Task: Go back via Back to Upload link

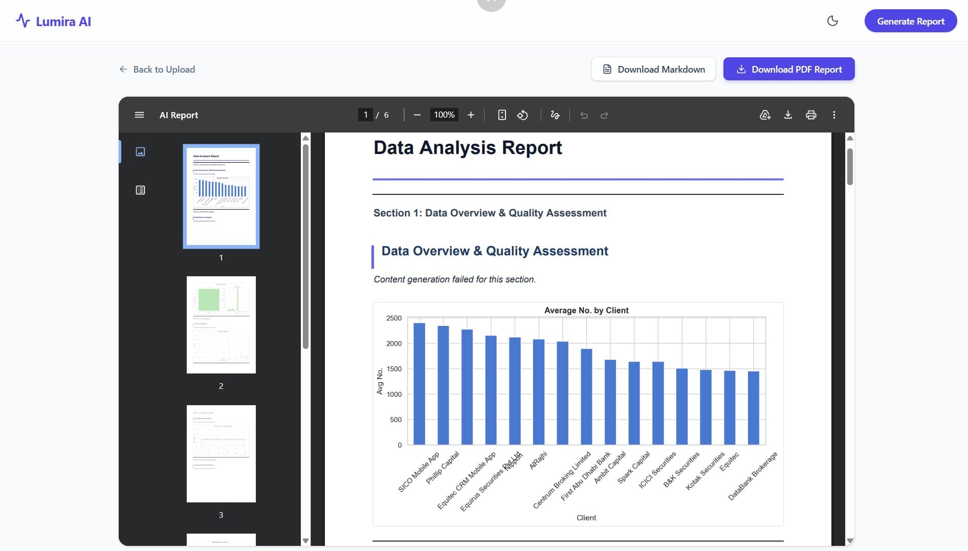Action: pos(157,69)
